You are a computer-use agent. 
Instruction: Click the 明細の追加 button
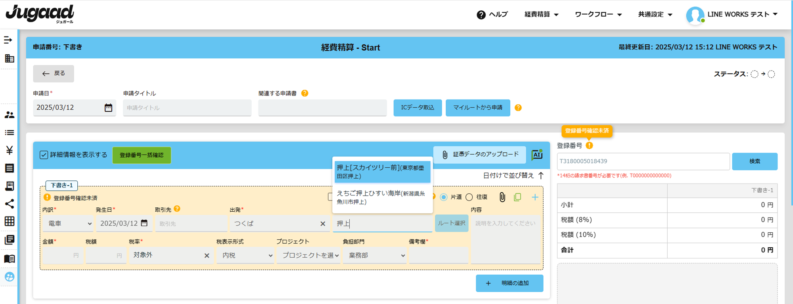pos(509,283)
